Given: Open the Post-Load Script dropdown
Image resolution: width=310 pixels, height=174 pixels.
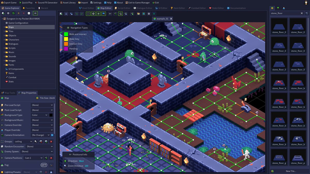Looking at the screenshot, I should 42,110.
